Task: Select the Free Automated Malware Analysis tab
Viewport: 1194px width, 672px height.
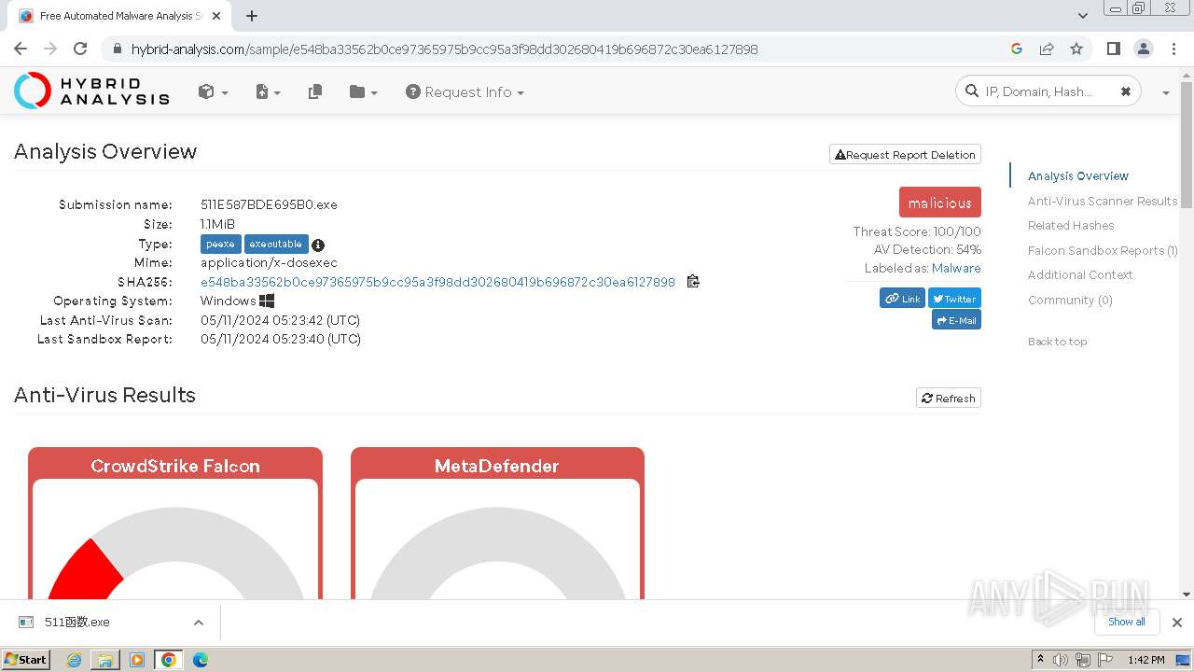Action: pos(119,16)
